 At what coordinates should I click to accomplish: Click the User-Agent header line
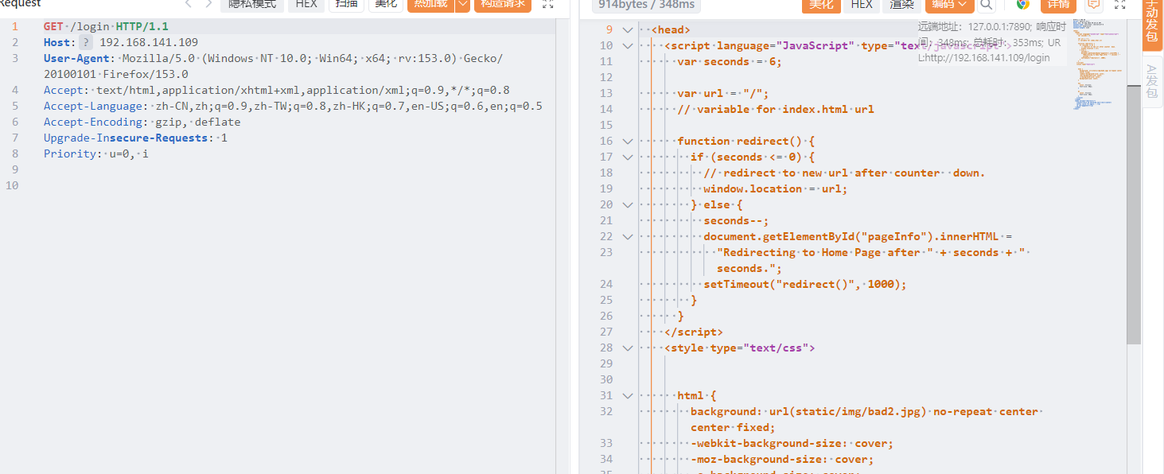tap(273, 66)
